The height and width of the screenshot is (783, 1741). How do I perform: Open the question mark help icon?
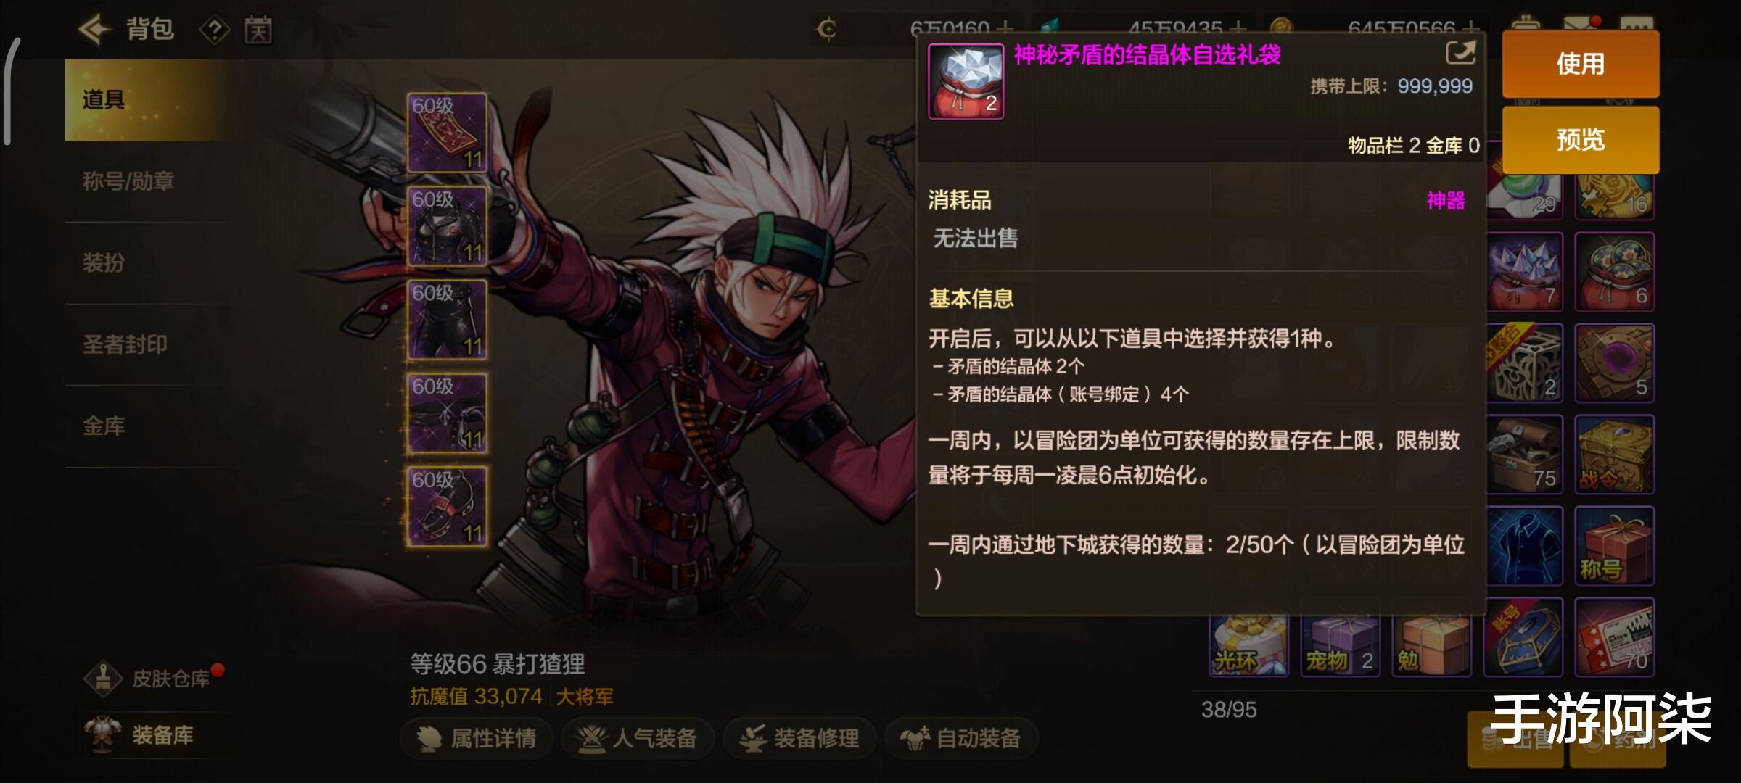point(215,30)
